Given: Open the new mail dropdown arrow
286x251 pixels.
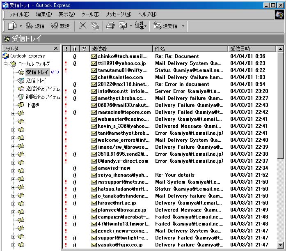Looking at the screenshot, I should pyautogui.click(x=21, y=26).
